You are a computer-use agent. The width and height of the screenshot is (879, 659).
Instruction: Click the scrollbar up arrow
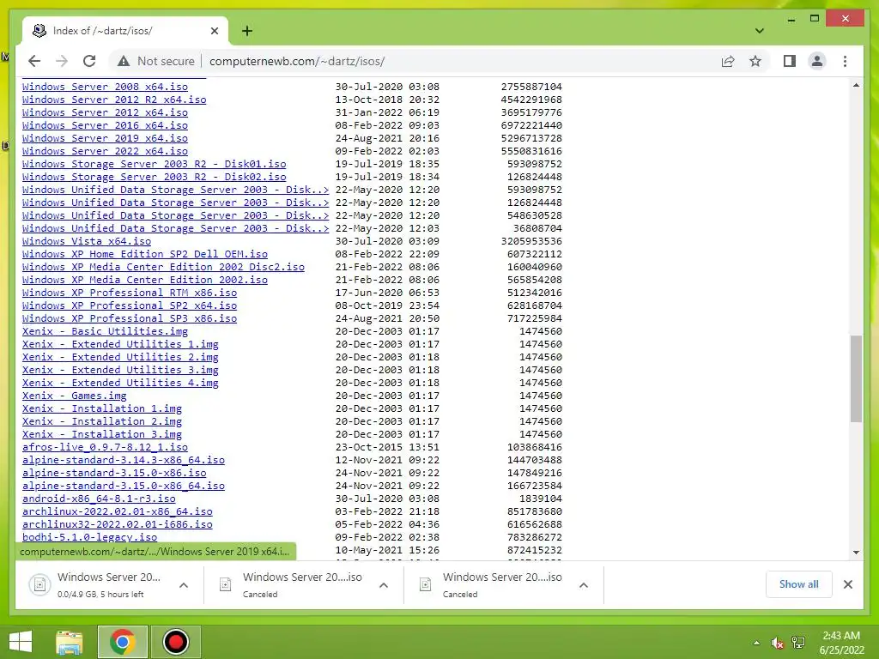click(x=856, y=85)
